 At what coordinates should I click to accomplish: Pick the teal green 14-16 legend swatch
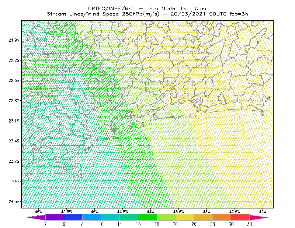tap(129, 217)
